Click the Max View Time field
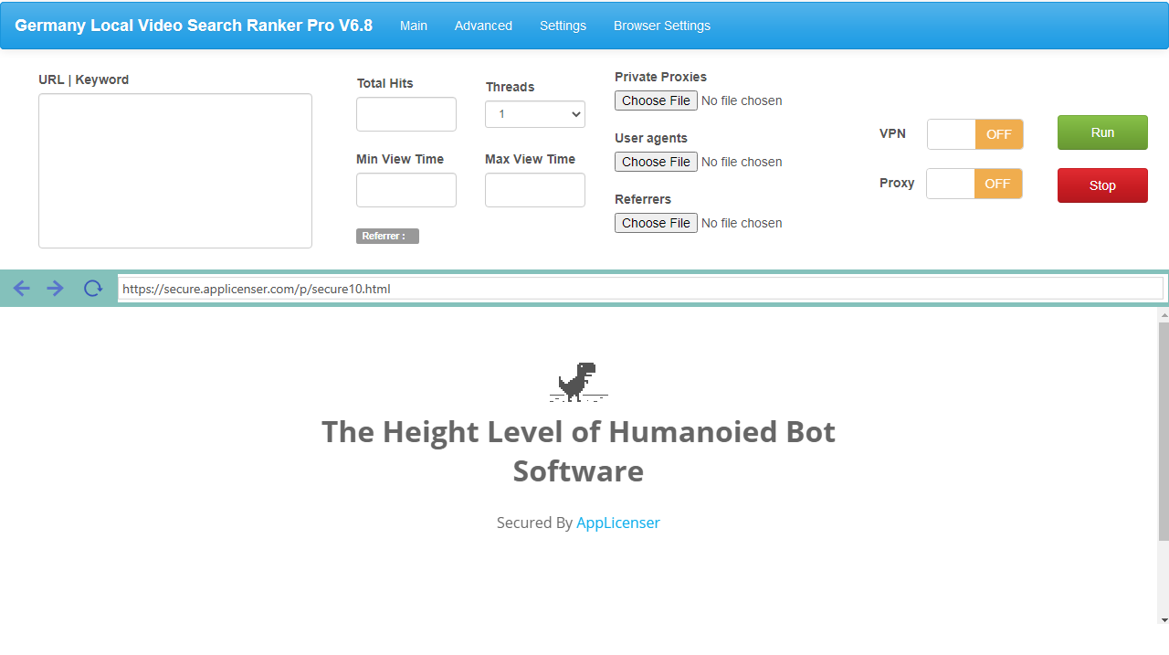 [x=535, y=190]
